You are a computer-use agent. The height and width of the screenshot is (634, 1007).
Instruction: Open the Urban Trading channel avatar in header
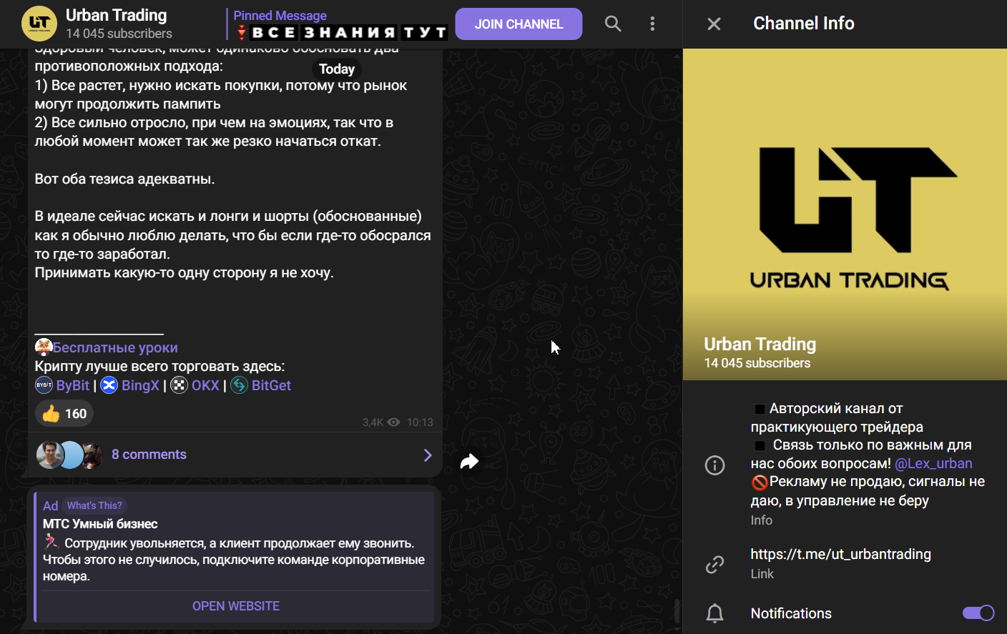(39, 24)
